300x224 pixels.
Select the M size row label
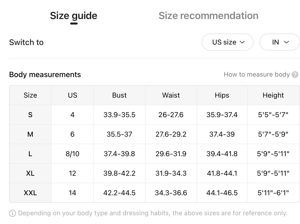point(30,134)
